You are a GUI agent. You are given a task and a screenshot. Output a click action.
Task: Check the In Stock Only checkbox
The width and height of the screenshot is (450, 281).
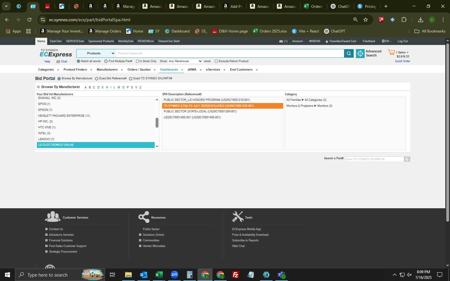[x=137, y=61]
